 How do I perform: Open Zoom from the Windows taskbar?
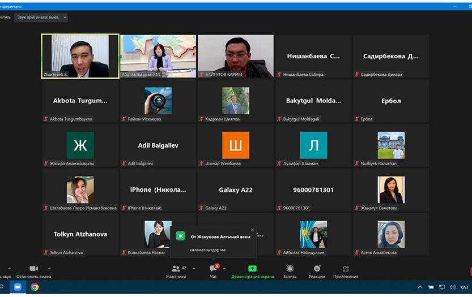click(18, 287)
